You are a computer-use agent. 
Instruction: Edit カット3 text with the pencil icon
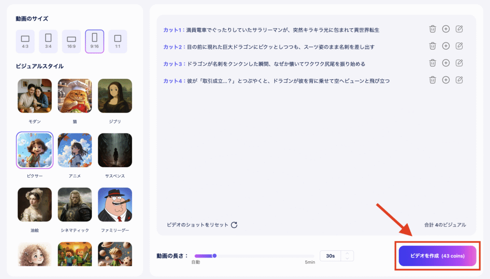[459, 63]
